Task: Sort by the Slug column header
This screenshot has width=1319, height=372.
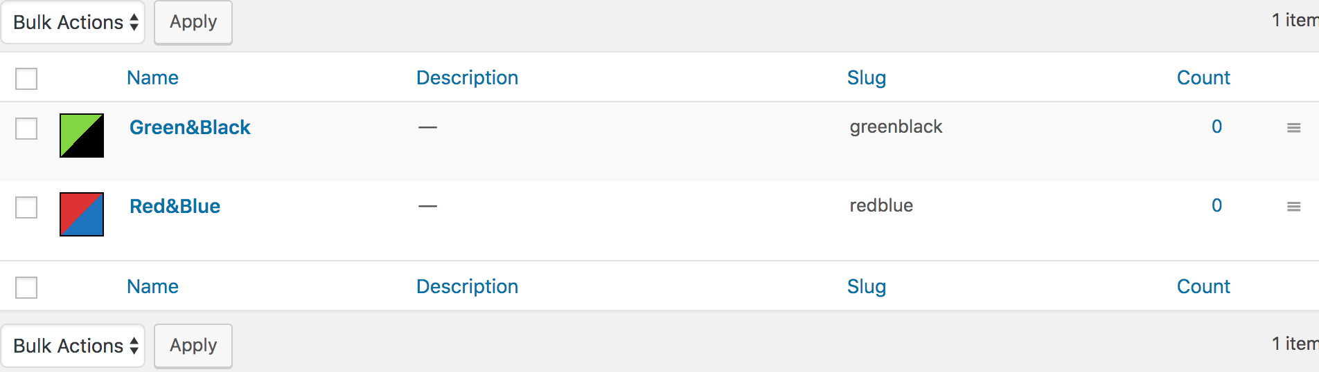Action: (866, 77)
